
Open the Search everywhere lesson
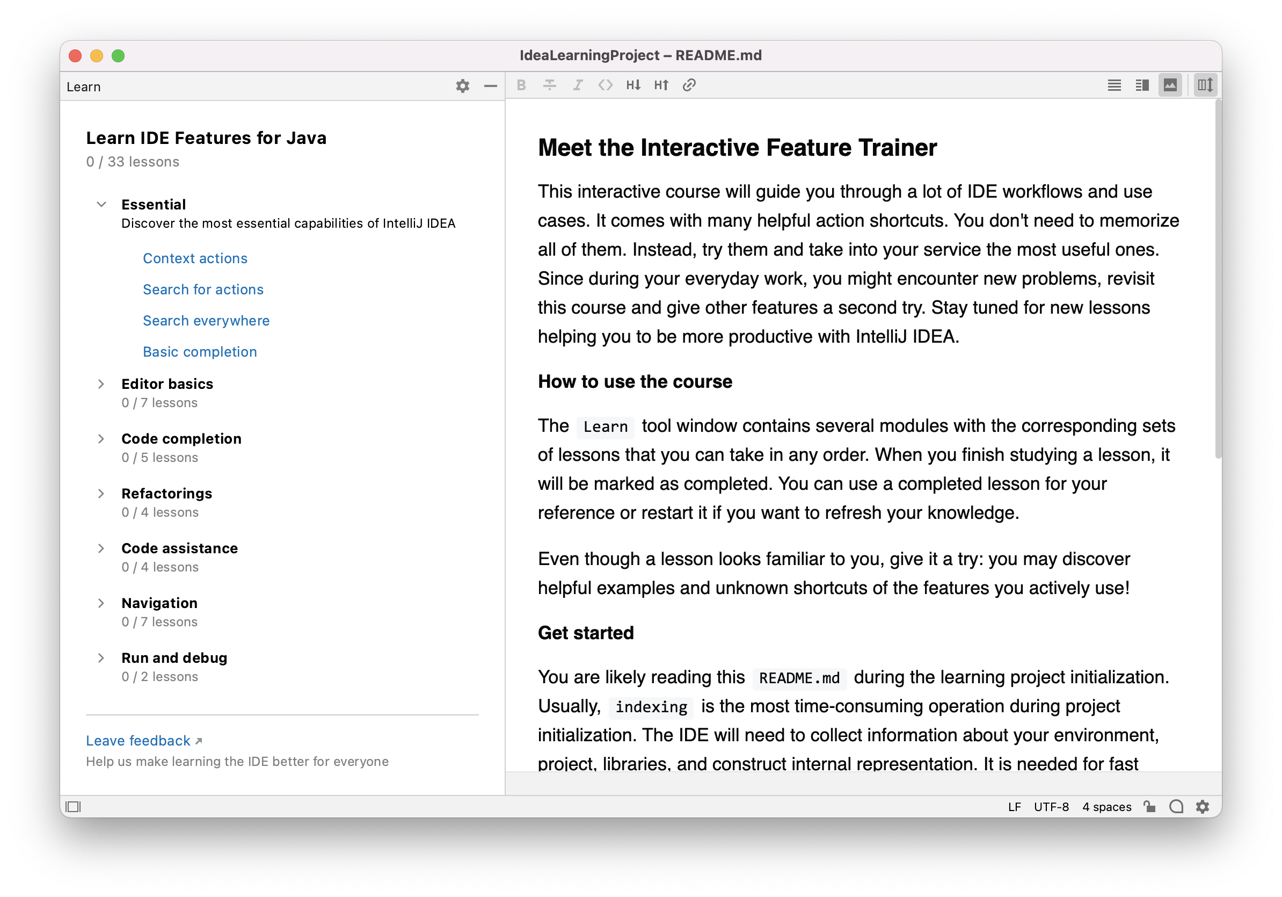click(x=206, y=321)
